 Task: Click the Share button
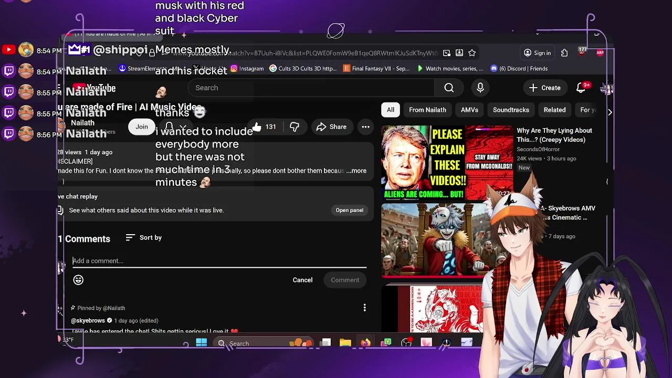pos(331,127)
